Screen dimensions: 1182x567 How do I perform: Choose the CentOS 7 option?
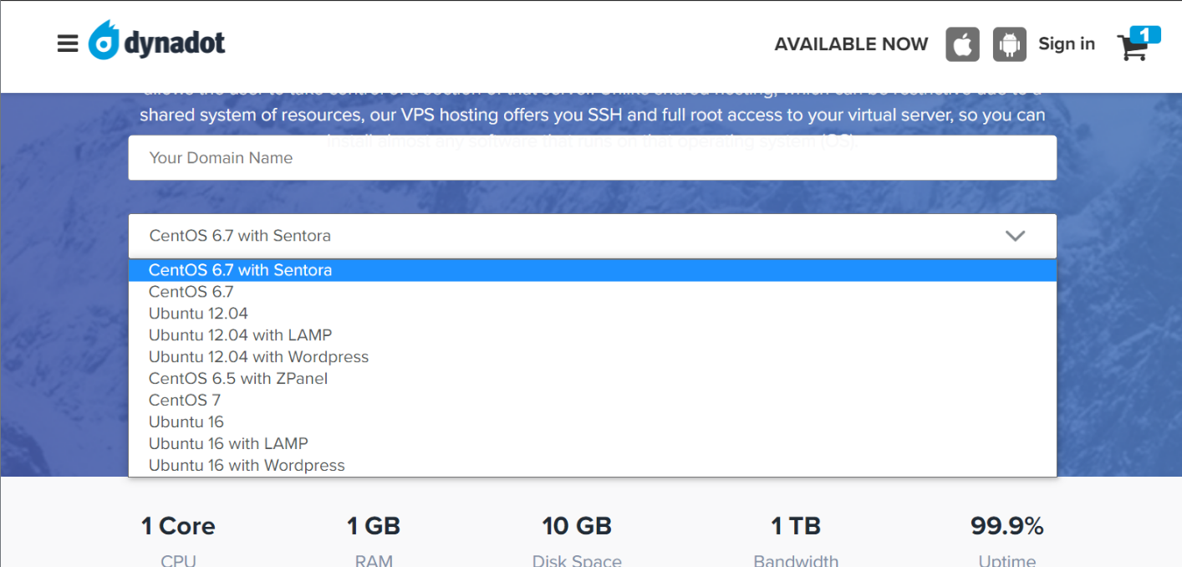tap(184, 401)
